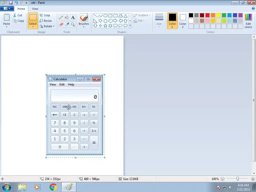Pick the orange color swatch
The height and width of the screenshot is (192, 256).
point(213,15)
